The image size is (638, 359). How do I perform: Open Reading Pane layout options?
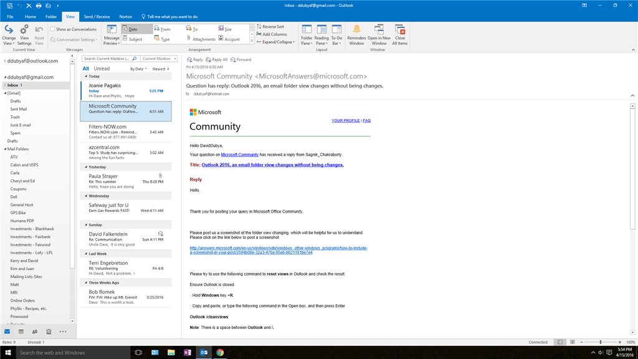click(321, 35)
